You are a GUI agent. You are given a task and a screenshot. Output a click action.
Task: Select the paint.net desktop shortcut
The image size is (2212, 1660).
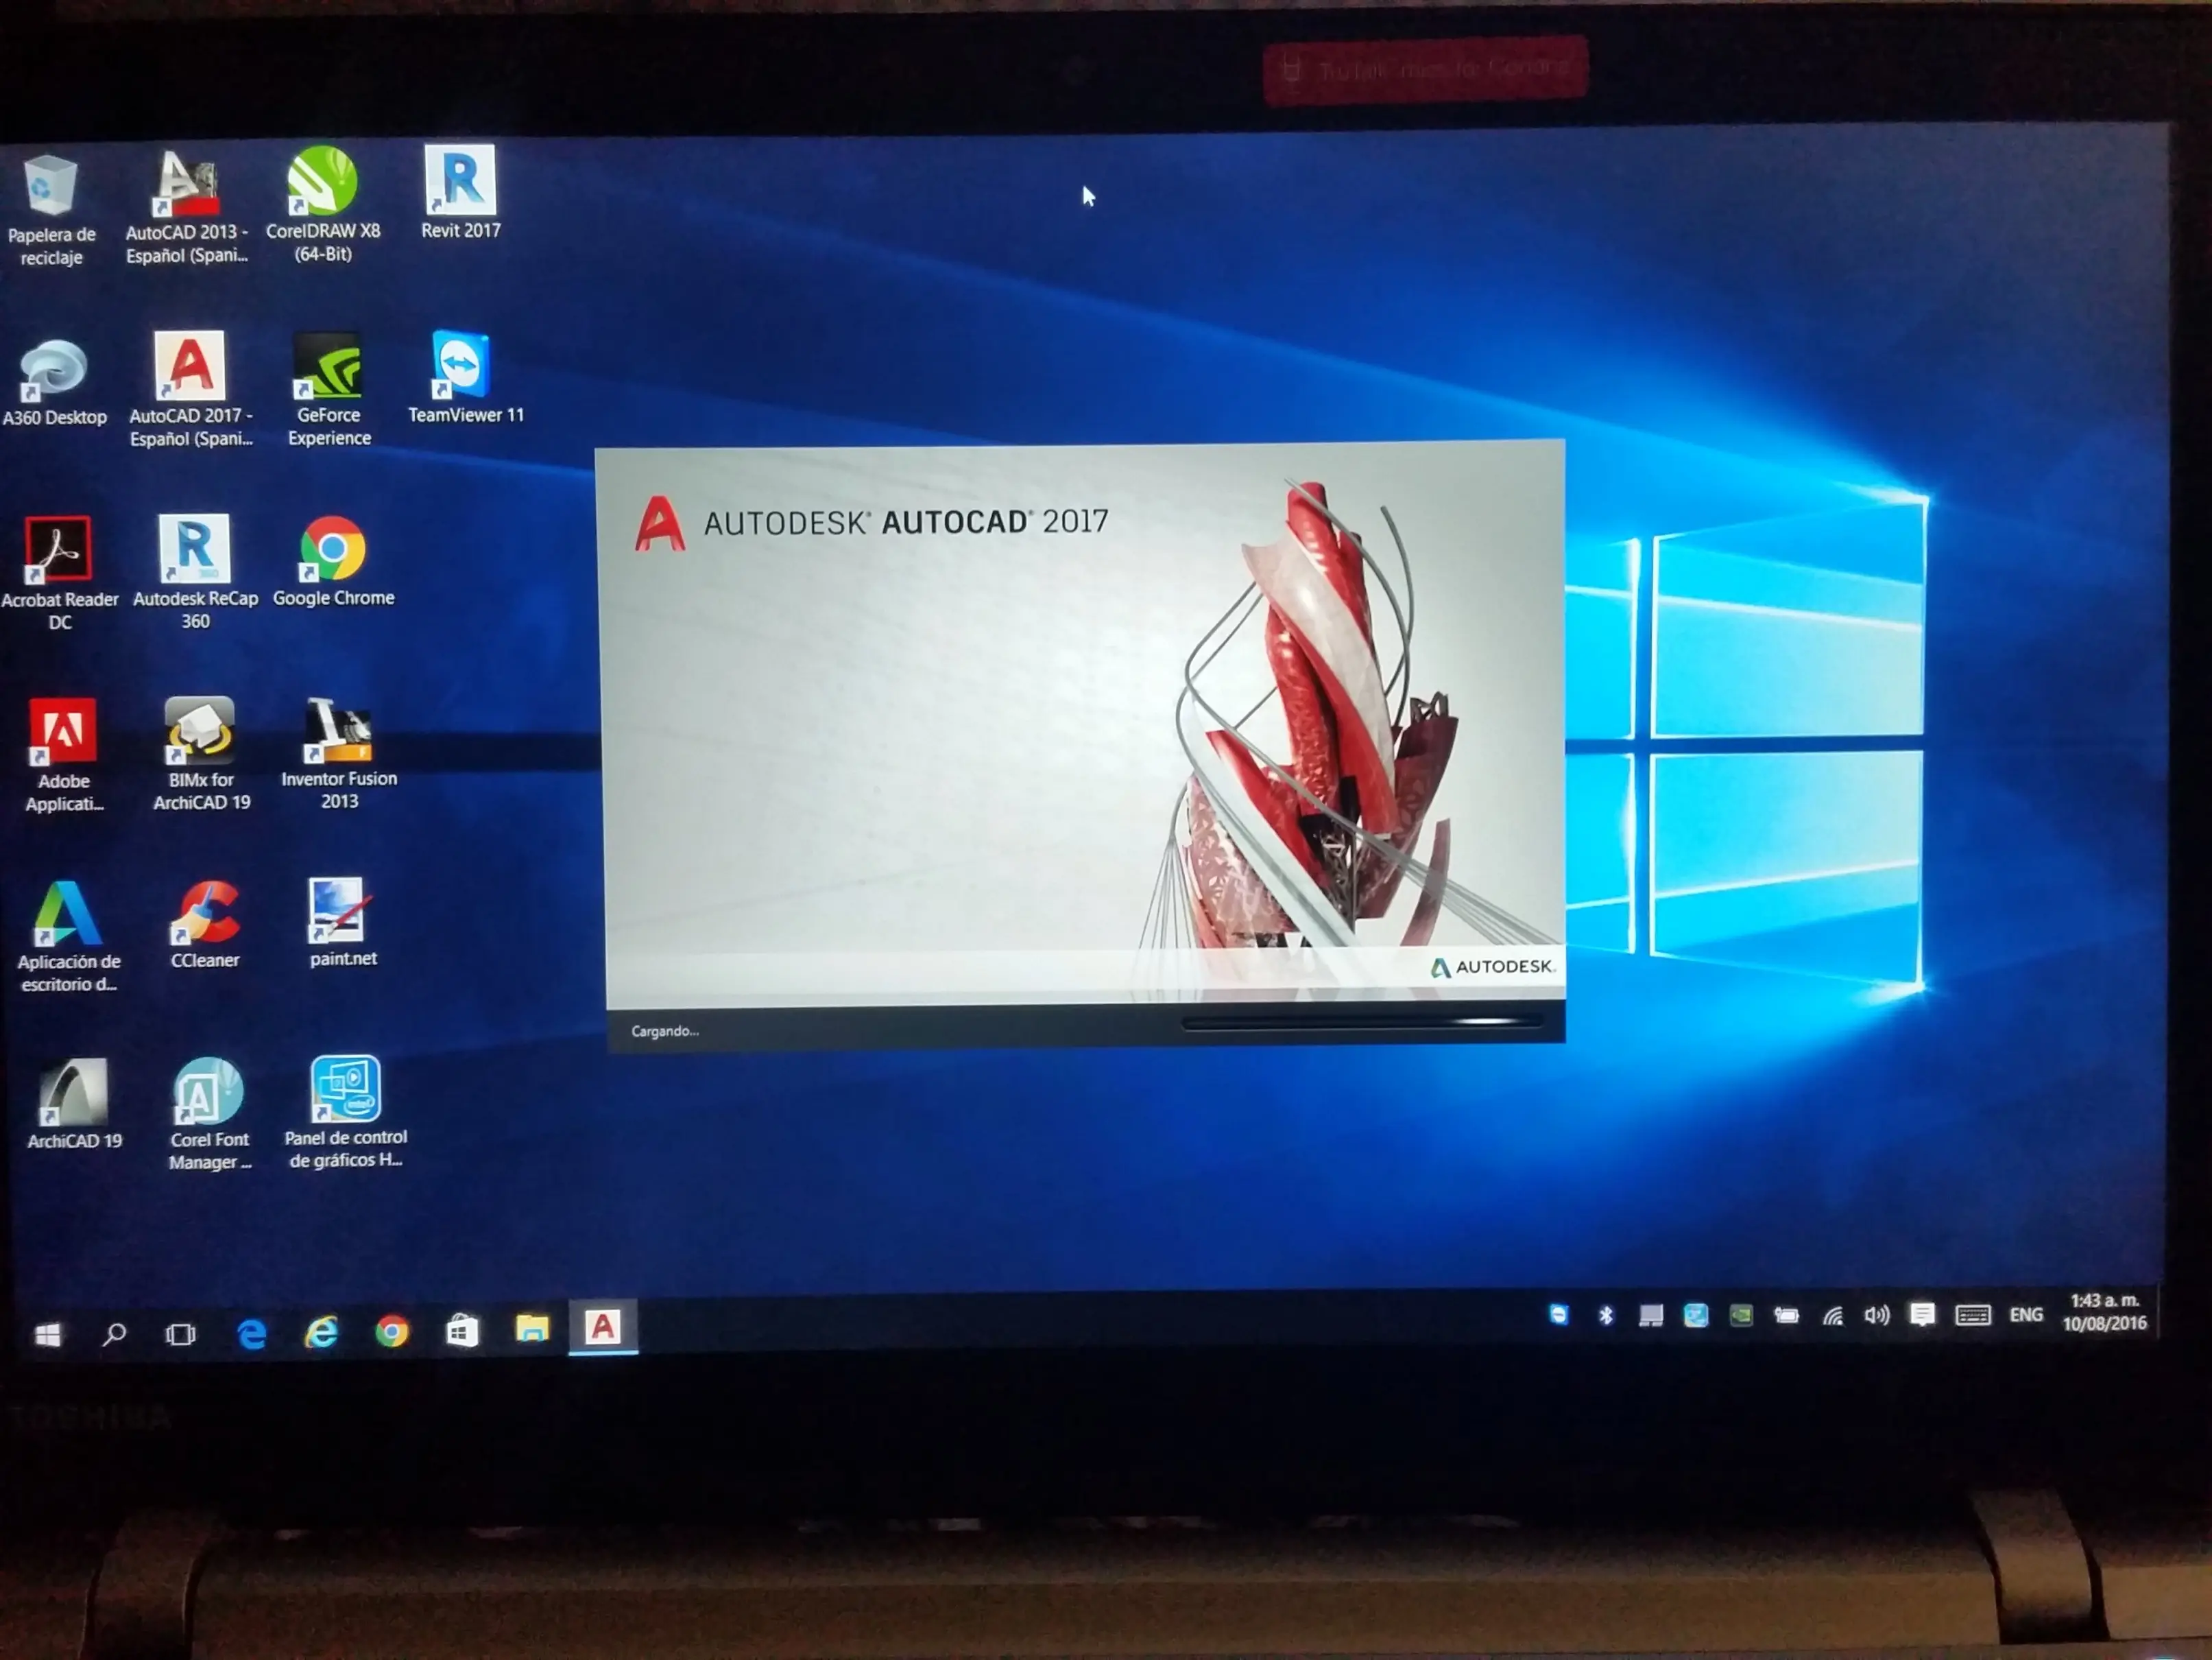(x=342, y=923)
